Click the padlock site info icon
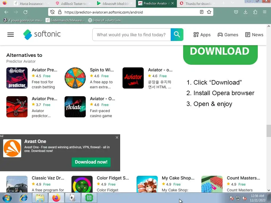The height and width of the screenshot is (203, 271). tap(60, 12)
